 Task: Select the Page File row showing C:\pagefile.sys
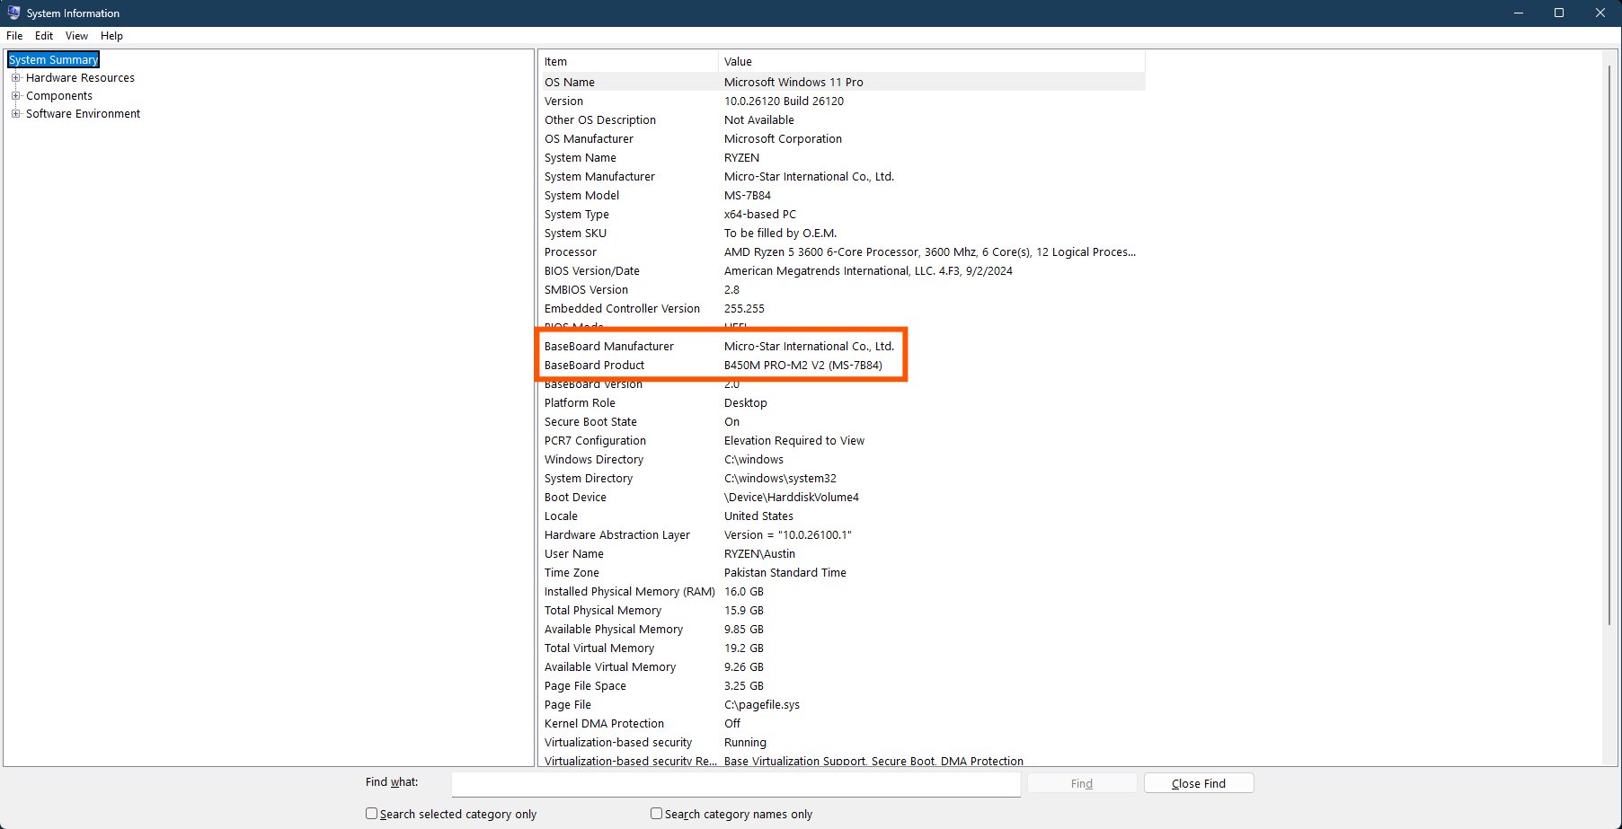[842, 704]
